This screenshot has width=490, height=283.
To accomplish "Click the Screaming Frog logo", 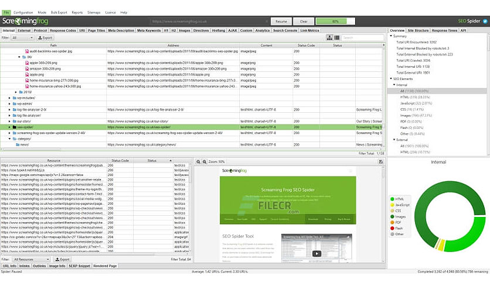I will [x=25, y=21].
